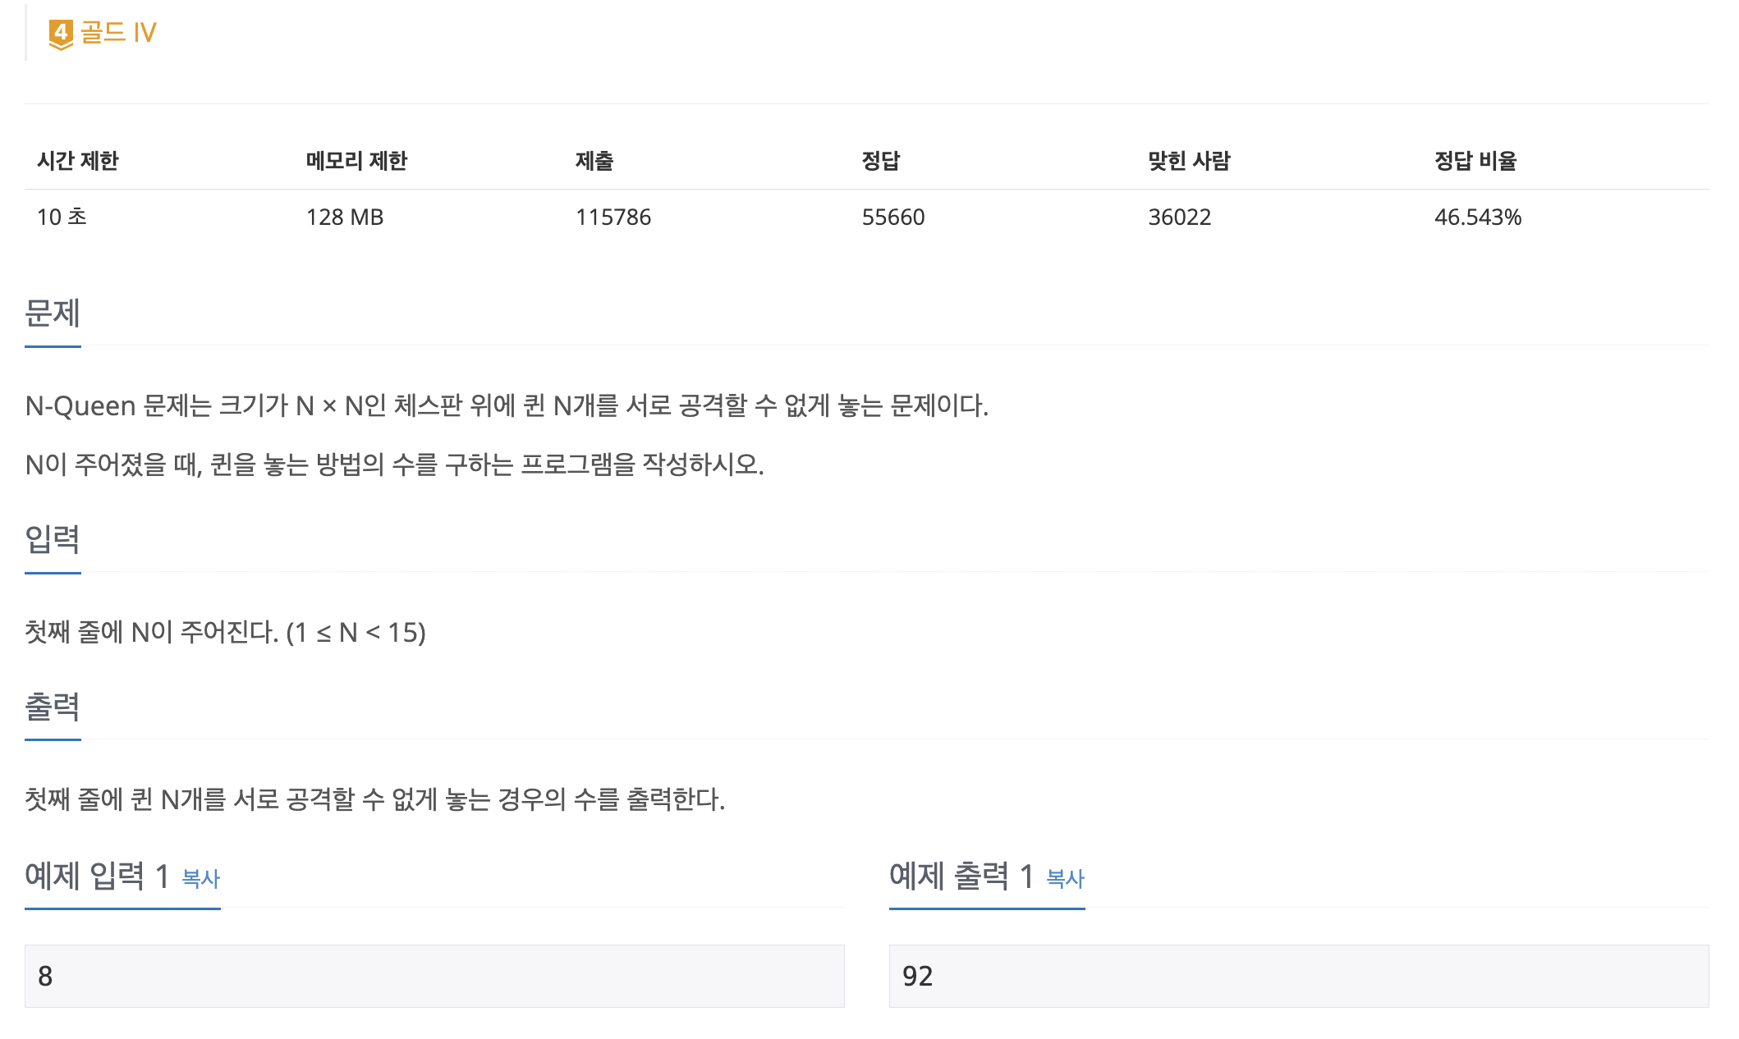
Task: Click the 정답 column header
Action: click(880, 161)
